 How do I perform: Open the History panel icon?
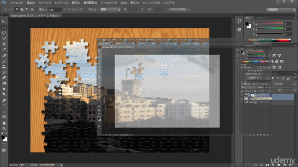point(239,21)
